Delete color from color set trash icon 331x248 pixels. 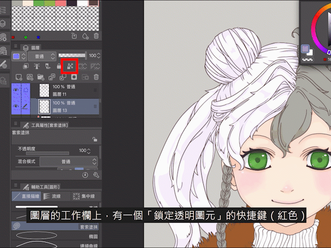96,36
